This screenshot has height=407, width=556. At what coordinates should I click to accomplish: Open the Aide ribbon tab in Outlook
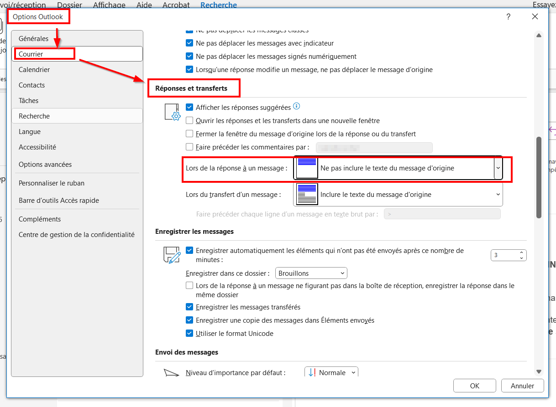coord(144,5)
